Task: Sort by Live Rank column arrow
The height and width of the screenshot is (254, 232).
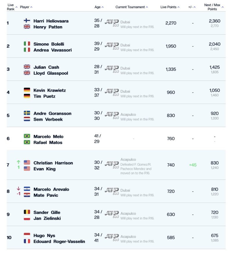Action: tap(16, 7)
